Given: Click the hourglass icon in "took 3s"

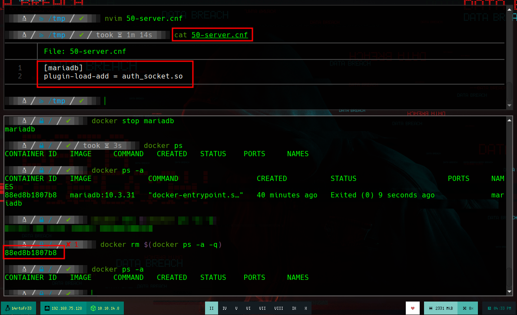Looking at the screenshot, I should (107, 145).
